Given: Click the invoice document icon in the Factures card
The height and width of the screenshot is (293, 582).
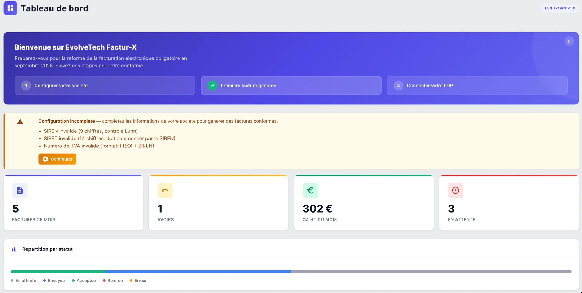Looking at the screenshot, I should point(20,190).
